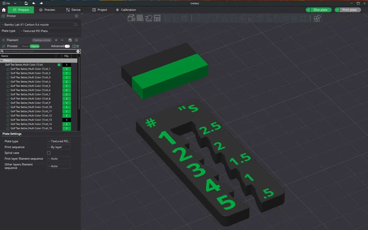Select the Plate Settings tab header
The width and height of the screenshot is (368, 230).
click(12, 134)
